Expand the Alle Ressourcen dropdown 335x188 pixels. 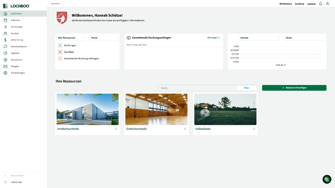coord(71,38)
